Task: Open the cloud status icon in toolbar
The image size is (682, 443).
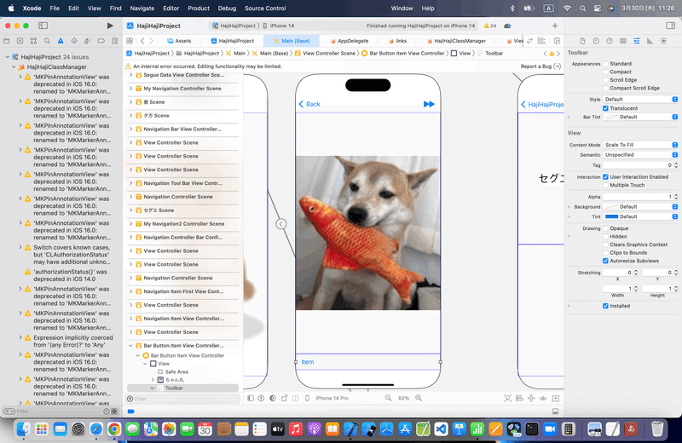Action: pyautogui.click(x=507, y=26)
